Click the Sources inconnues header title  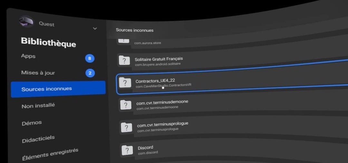134,30
